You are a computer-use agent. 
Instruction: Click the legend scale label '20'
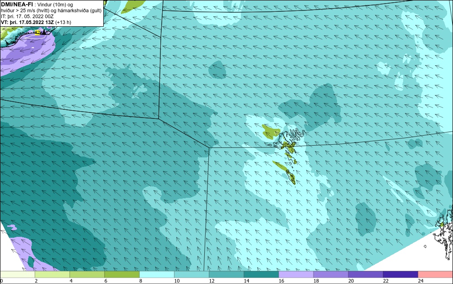tap(351, 281)
